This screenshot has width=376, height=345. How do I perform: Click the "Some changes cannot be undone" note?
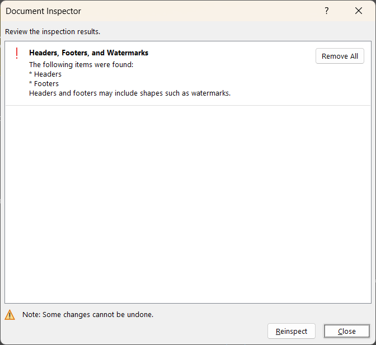[88, 315]
